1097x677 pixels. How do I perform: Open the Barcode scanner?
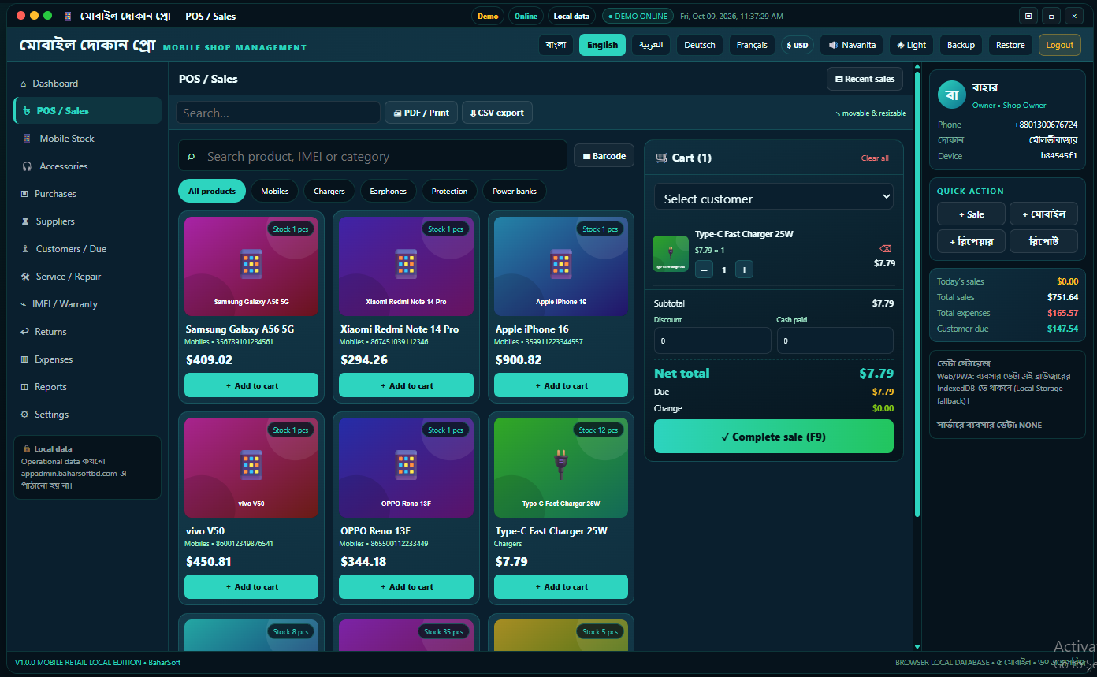pyautogui.click(x=604, y=156)
